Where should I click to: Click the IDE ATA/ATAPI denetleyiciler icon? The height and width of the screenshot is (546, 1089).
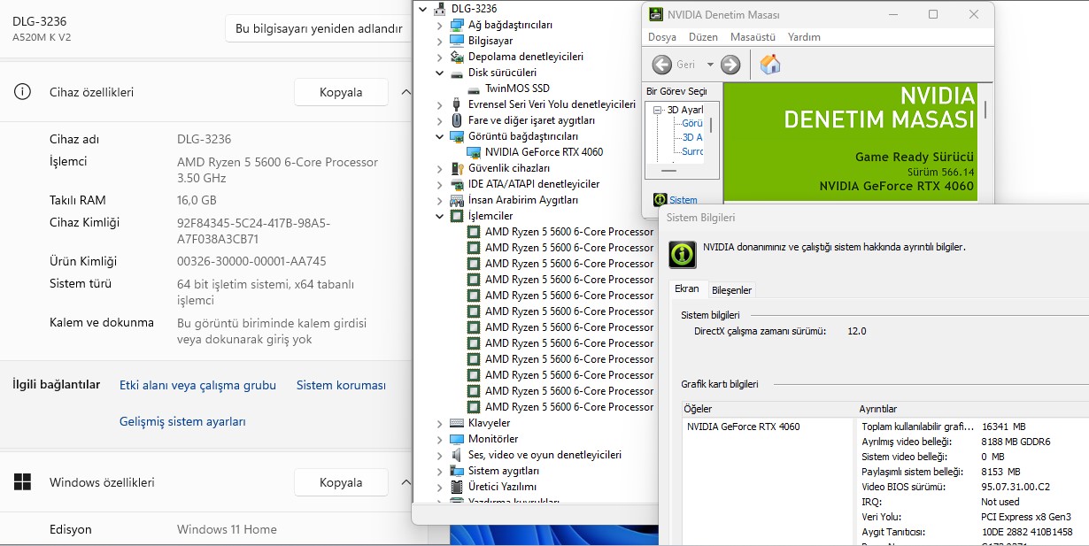pyautogui.click(x=457, y=184)
